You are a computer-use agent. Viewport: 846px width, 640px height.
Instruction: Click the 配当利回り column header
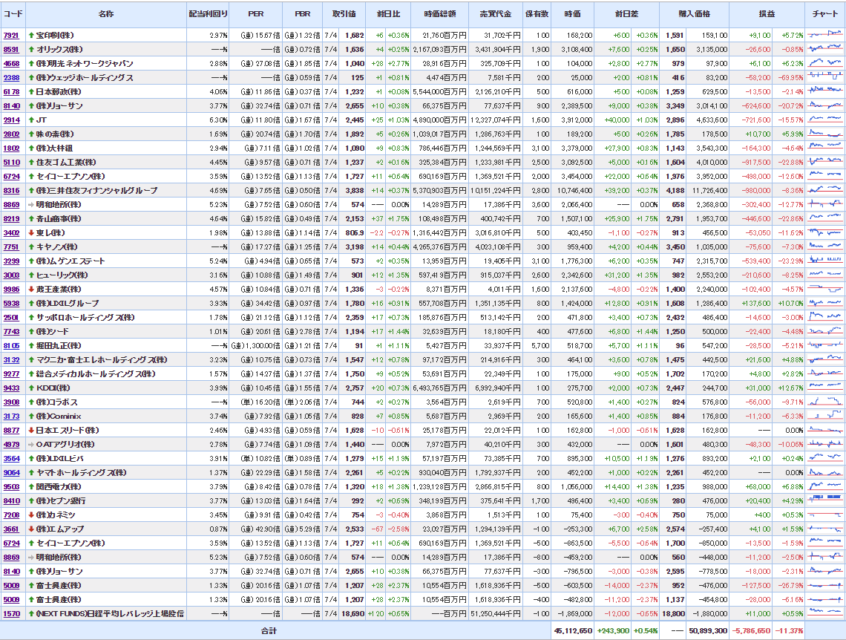(208, 14)
